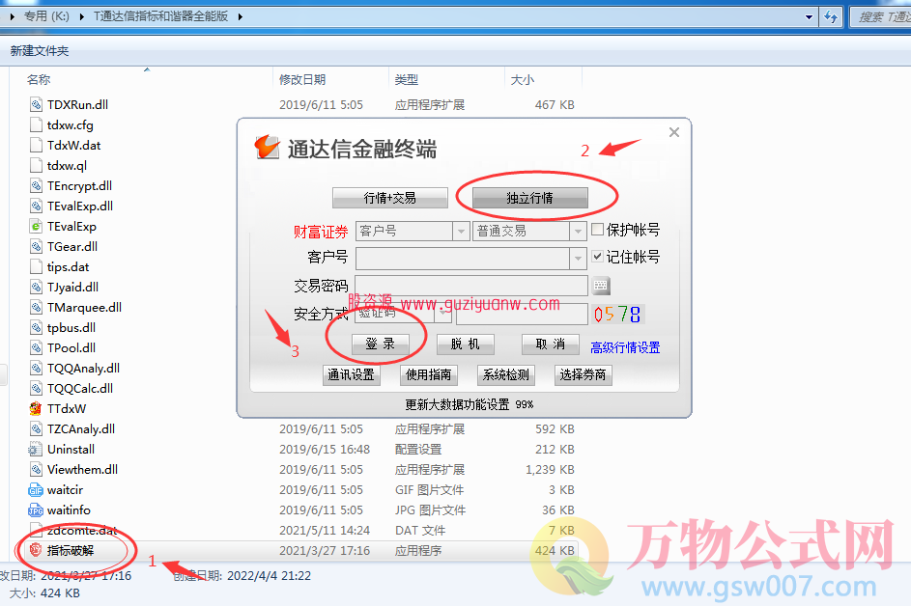Sort files by 类型 column header
The image size is (911, 606).
pos(407,79)
